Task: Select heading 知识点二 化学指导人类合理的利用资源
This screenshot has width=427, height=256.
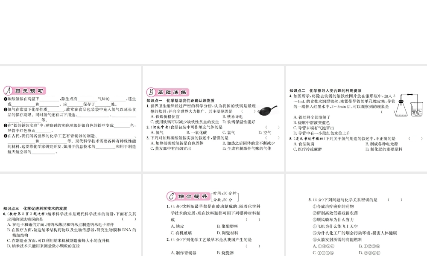Action: (325, 90)
